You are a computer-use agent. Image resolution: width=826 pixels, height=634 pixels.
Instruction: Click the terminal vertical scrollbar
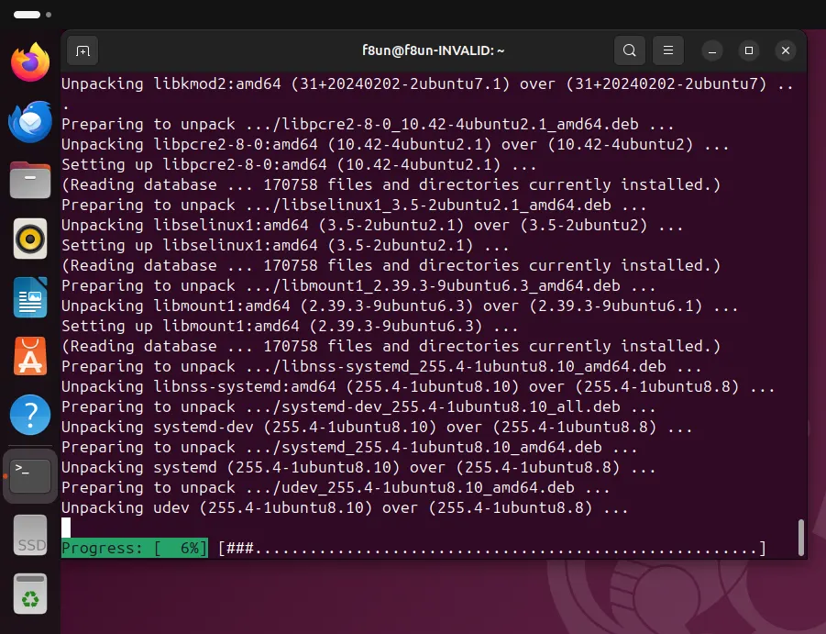pos(801,537)
